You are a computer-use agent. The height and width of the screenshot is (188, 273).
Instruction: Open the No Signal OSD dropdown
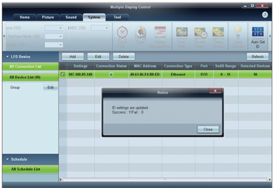click(x=54, y=45)
